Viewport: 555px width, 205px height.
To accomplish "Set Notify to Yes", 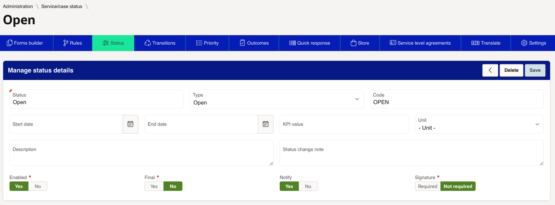I will [x=289, y=186].
